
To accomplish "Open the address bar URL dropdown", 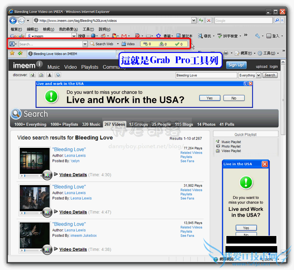I will pyautogui.click(x=194, y=21).
